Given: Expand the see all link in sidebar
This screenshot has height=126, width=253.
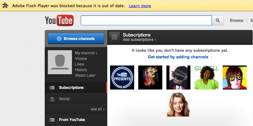Looking at the screenshot, I should (98, 109).
